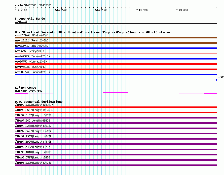Image resolution: width=224 pixels, height=175 pixels.
Task: Open variant nsv518071 (Shaikh2009) label
Action: pyautogui.click(x=32, y=46)
